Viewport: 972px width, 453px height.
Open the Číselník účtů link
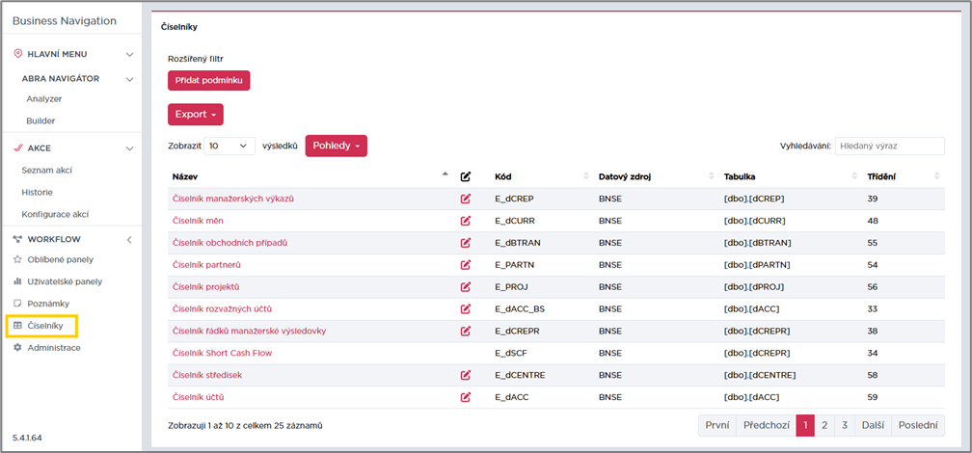click(198, 397)
